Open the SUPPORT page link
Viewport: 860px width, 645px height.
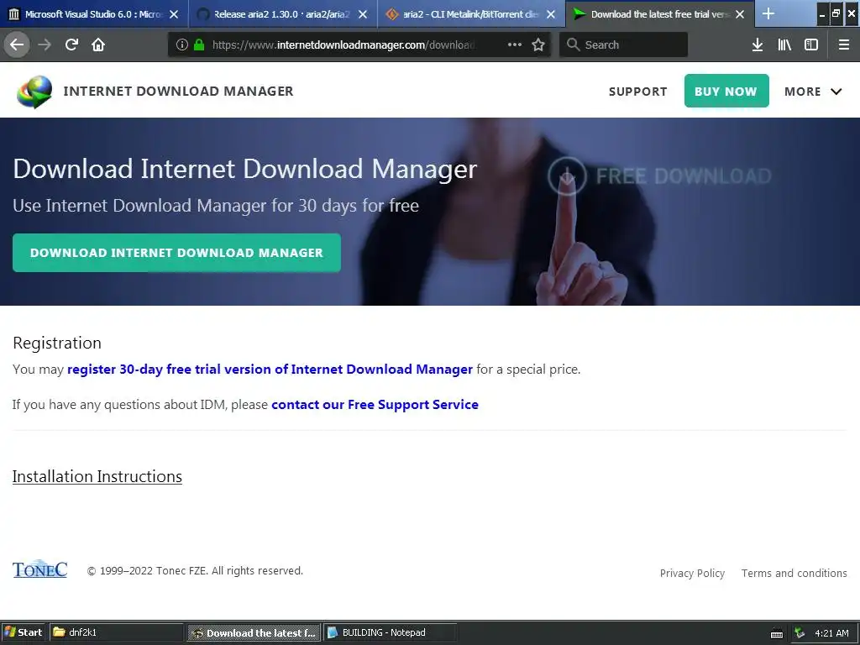(638, 92)
